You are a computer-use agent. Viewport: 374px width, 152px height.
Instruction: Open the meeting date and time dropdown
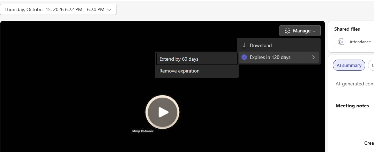click(58, 9)
